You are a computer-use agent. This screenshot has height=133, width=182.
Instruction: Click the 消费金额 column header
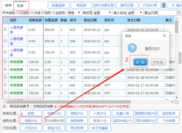pos(35,20)
